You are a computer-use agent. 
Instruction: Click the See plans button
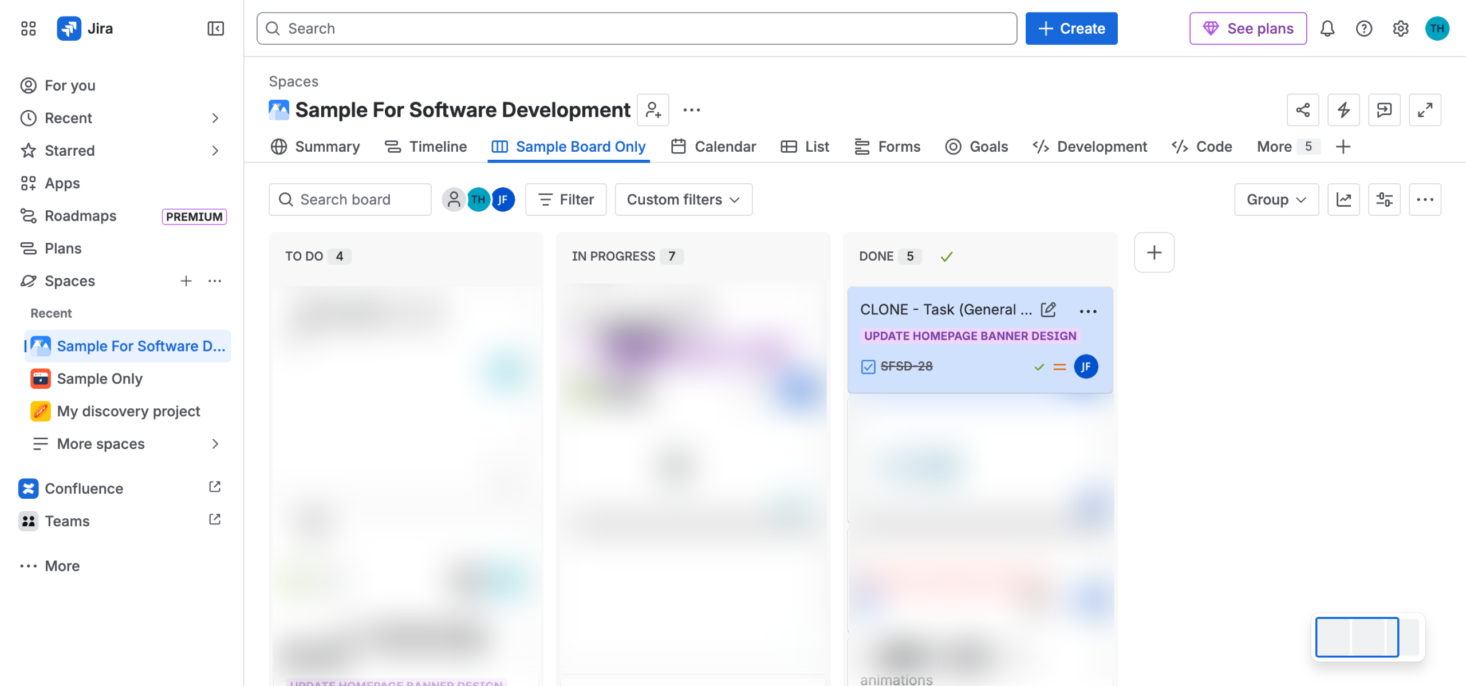coord(1248,29)
